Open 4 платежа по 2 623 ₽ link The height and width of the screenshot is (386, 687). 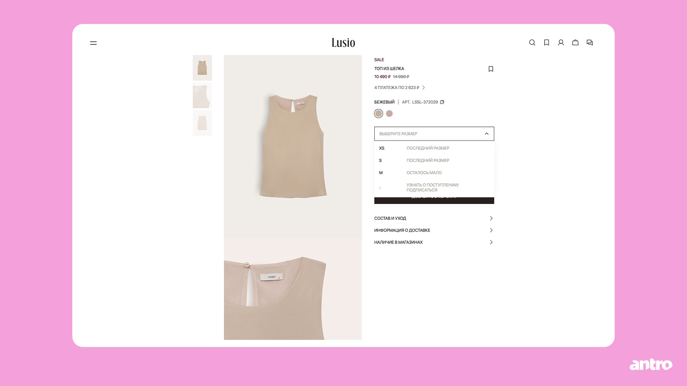coord(399,88)
